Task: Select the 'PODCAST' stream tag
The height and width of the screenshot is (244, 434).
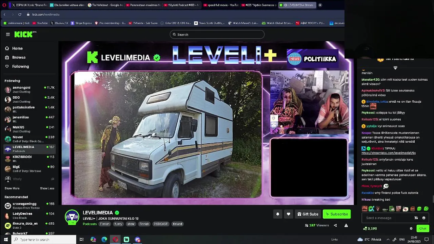Action: pyautogui.click(x=161, y=224)
